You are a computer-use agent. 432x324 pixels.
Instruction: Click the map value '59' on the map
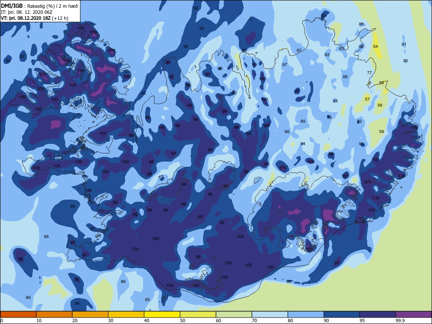(x=381, y=131)
